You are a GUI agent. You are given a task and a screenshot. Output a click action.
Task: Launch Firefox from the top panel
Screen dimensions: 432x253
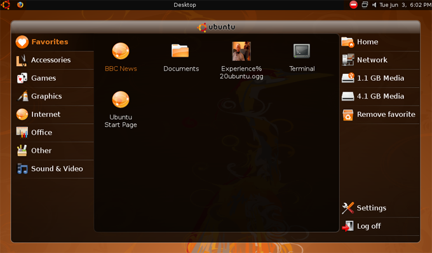tap(20, 4)
